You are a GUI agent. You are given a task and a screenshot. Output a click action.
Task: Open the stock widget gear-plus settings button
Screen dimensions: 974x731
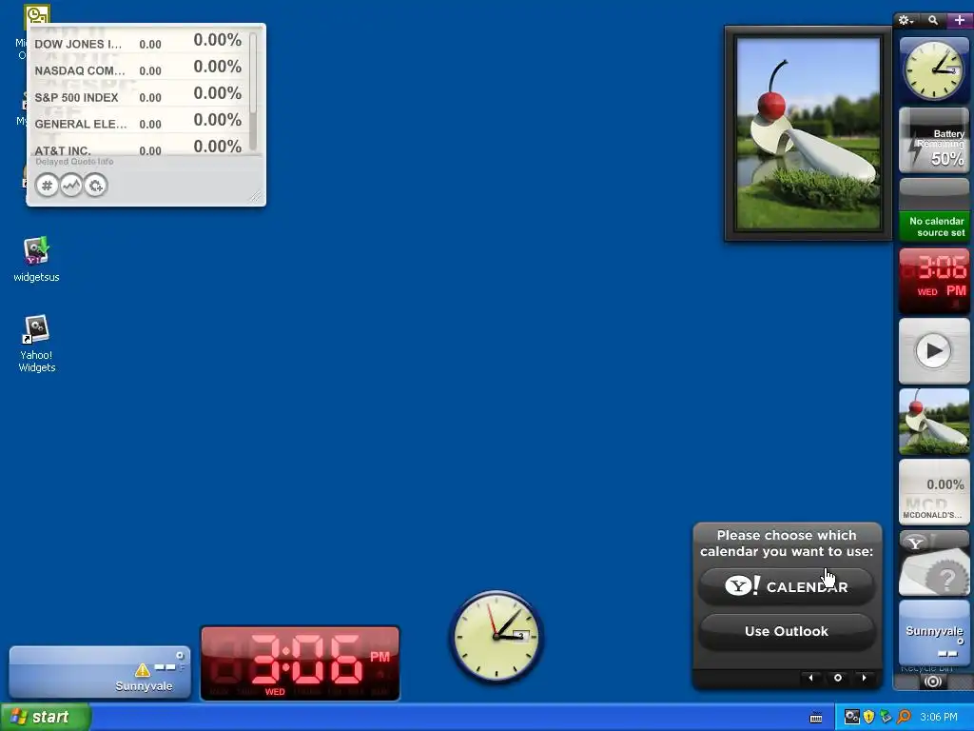pos(95,186)
